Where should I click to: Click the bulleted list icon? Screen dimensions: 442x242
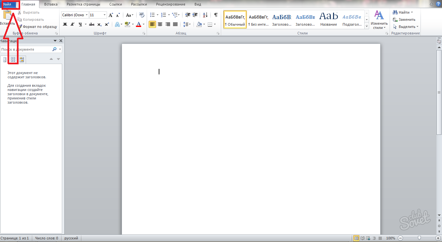152,15
